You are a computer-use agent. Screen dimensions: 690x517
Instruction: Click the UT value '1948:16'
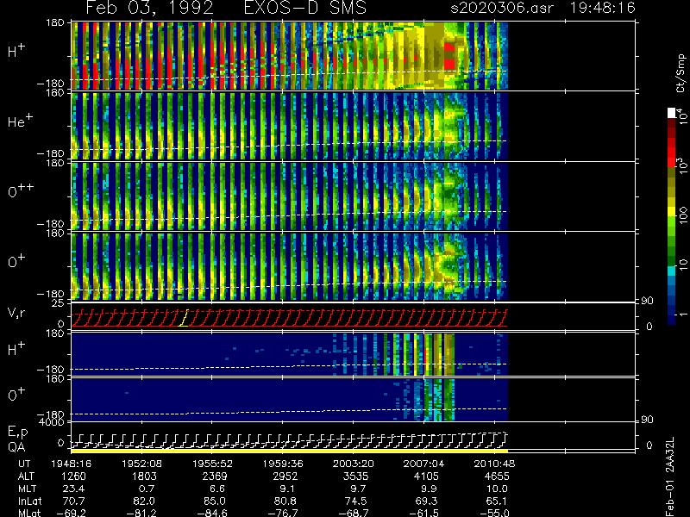[x=71, y=464]
